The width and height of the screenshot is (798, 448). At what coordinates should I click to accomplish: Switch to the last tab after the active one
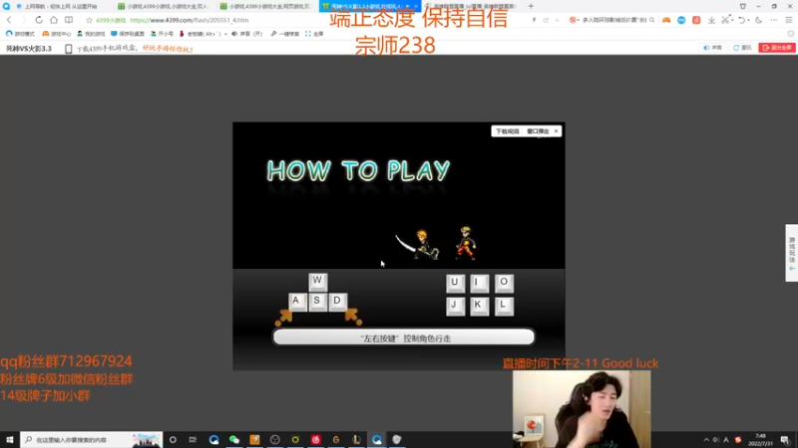tap(471, 6)
